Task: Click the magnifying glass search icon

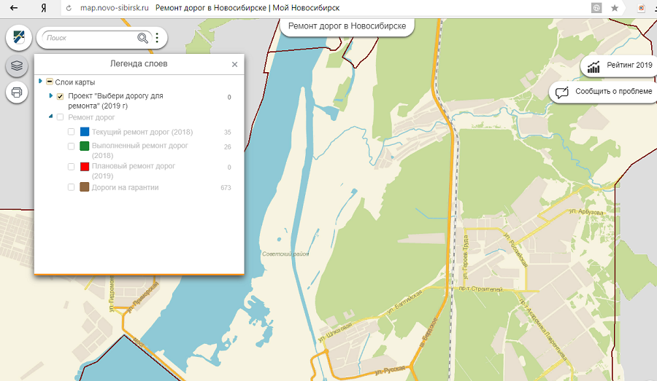Action: pyautogui.click(x=143, y=38)
